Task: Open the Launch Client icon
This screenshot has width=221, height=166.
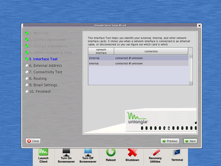Action: (43, 152)
